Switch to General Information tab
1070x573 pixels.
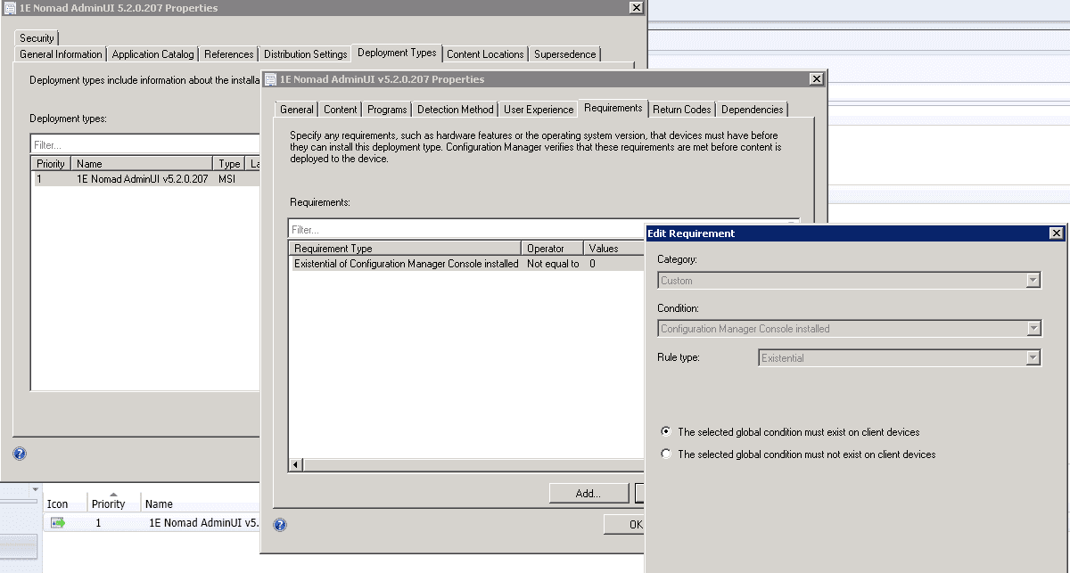(x=61, y=54)
